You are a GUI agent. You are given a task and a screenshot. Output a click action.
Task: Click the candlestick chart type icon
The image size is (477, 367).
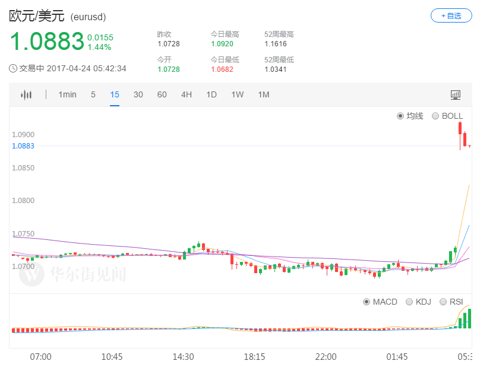click(26, 95)
